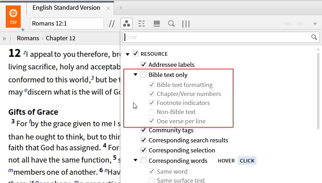Image resolution: width=322 pixels, height=183 pixels.
Task: Collapse the Bible text only group
Action: 135,74
